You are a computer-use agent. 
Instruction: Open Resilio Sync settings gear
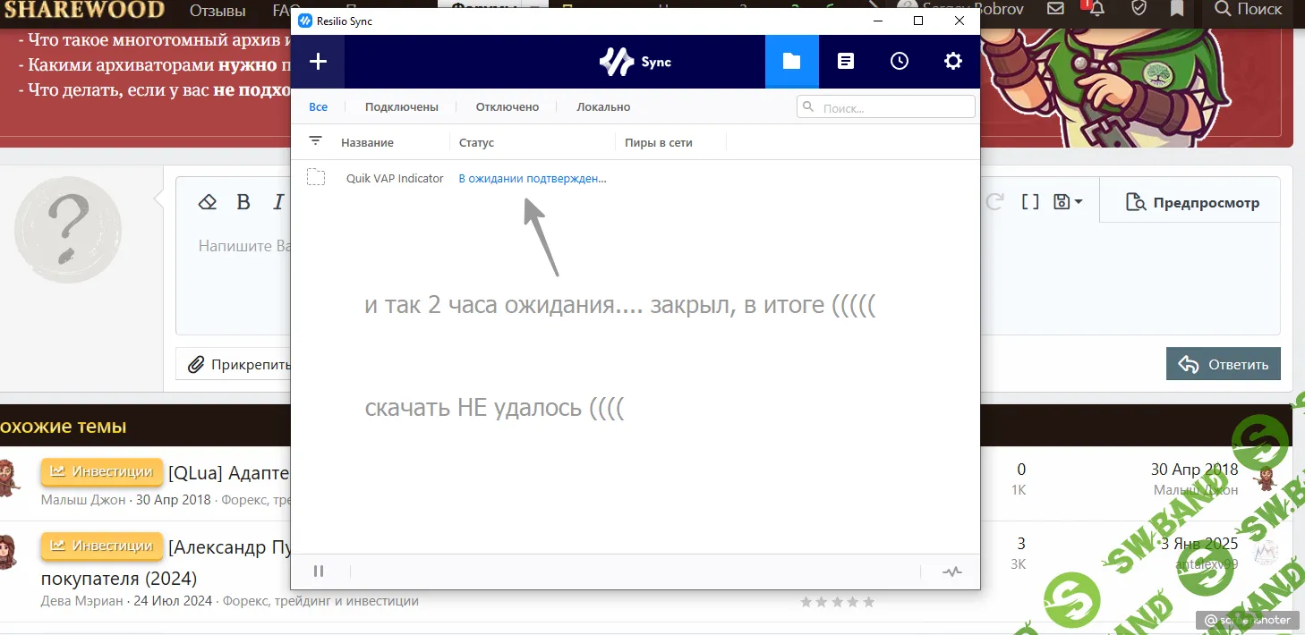click(x=953, y=62)
